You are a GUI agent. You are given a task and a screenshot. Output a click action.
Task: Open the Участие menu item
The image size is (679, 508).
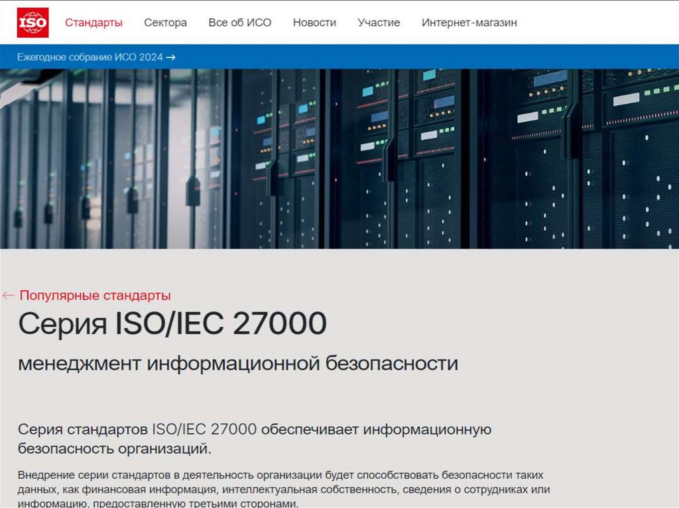point(379,23)
